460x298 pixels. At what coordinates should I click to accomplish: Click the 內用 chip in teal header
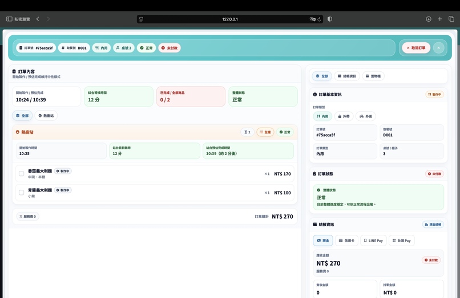point(101,48)
